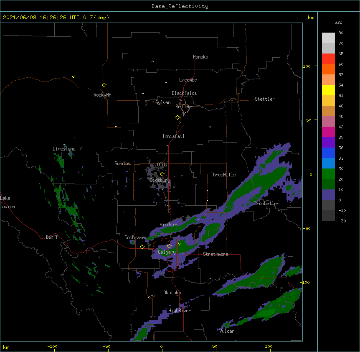The width and height of the screenshot is (360, 352).
Task: Click the Olds town label
Action: click(x=162, y=165)
